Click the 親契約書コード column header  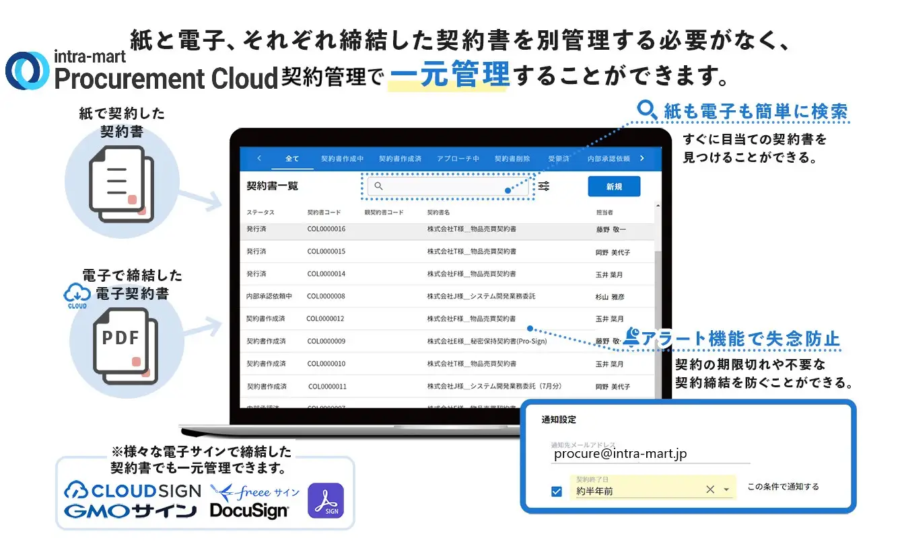(384, 212)
